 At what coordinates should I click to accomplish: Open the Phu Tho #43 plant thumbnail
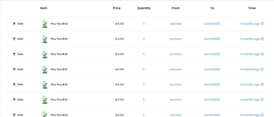click(45, 24)
